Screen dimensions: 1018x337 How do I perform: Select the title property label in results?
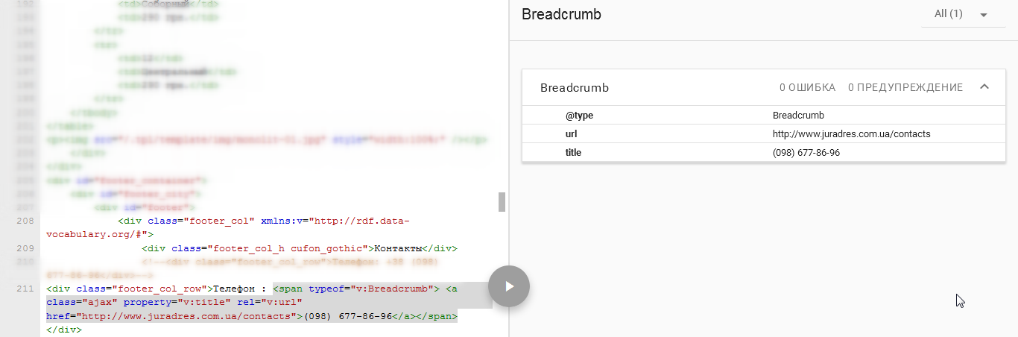point(573,152)
